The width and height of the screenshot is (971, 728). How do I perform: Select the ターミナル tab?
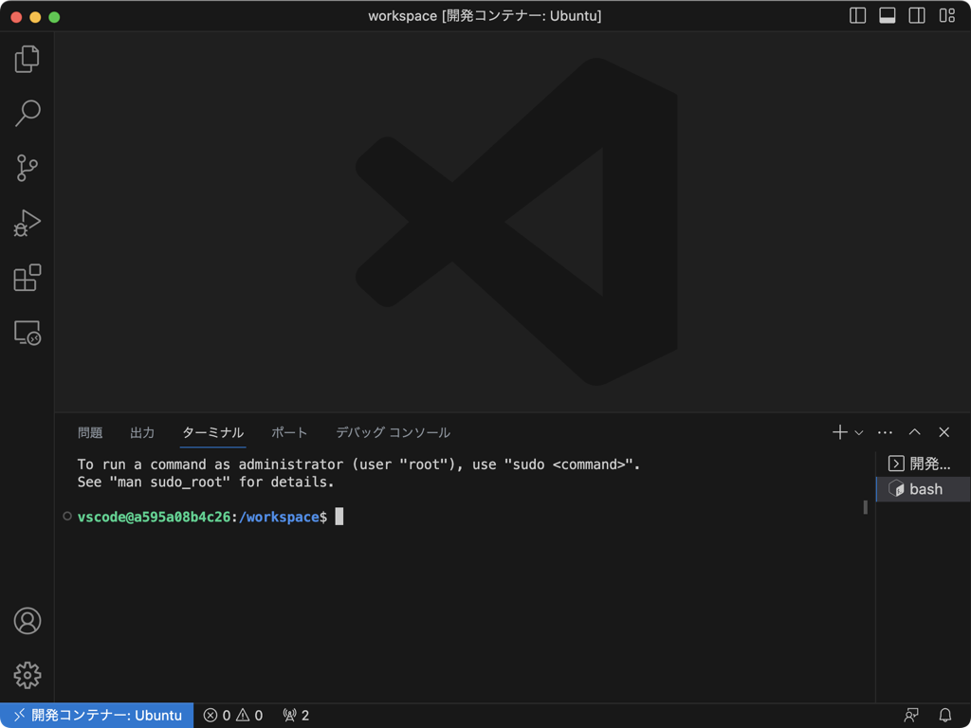click(x=213, y=432)
